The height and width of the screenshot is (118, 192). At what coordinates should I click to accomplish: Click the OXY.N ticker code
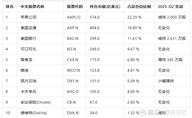coord(73,81)
